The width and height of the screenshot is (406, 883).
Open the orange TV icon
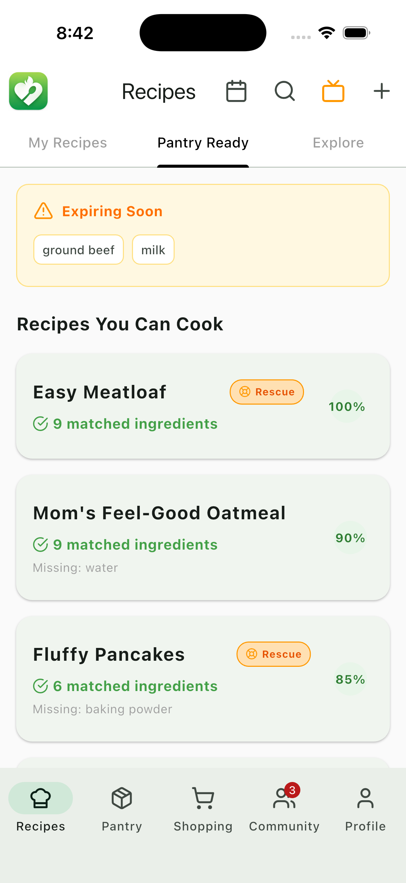(x=333, y=91)
